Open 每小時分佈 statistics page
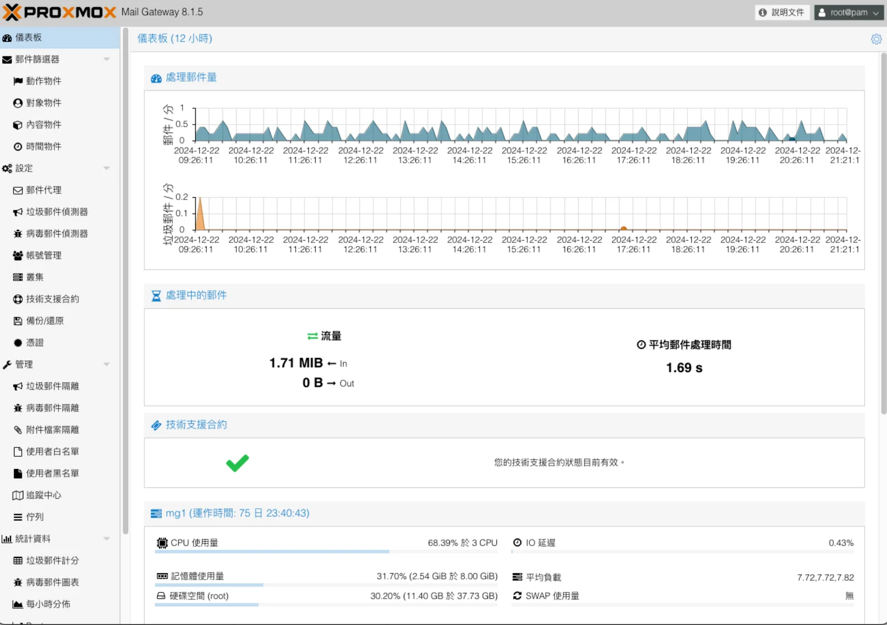 tap(60, 604)
